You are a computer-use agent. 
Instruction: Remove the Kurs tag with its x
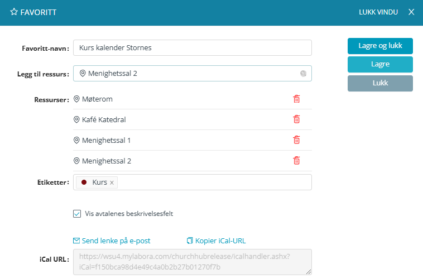112,182
